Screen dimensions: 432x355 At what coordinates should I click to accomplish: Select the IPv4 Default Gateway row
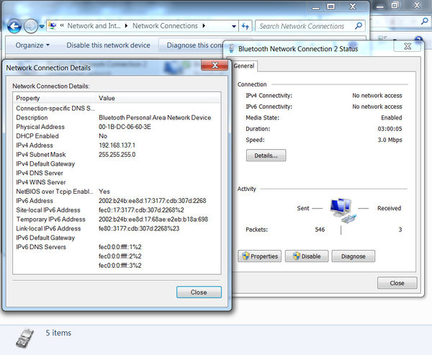117,163
